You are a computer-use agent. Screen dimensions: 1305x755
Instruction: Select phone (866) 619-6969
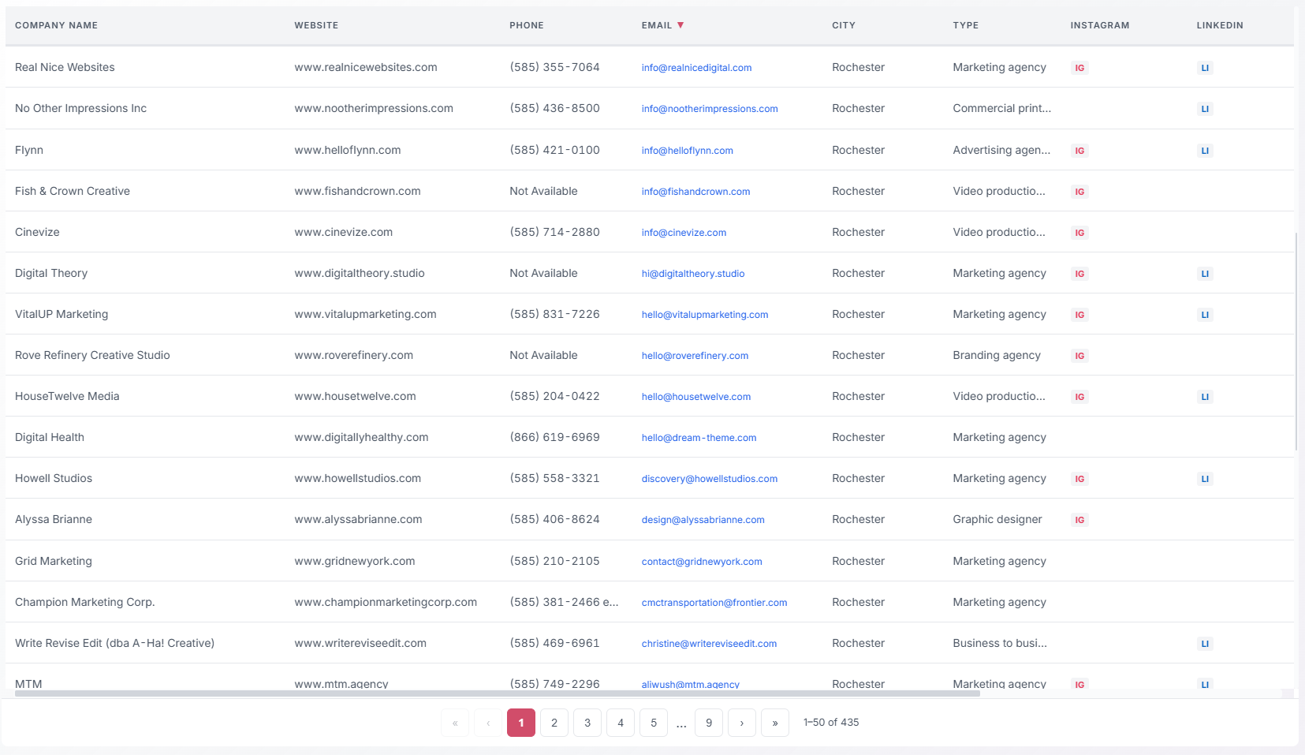[x=554, y=437]
